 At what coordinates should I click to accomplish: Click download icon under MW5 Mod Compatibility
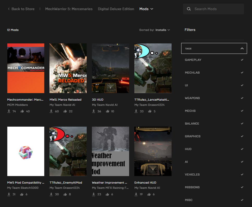(9, 194)
